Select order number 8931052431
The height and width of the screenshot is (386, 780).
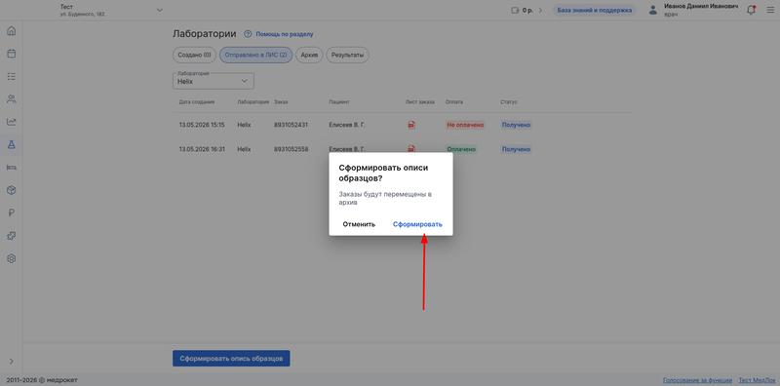(x=291, y=125)
